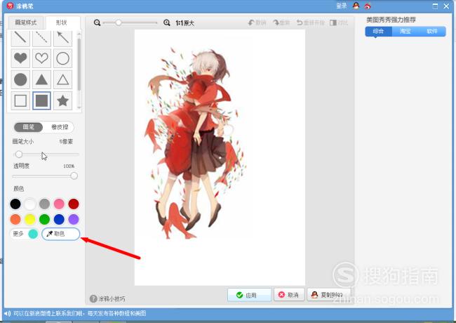The image size is (456, 323).
Task: Click the 对比 compare button
Action: pyautogui.click(x=339, y=22)
